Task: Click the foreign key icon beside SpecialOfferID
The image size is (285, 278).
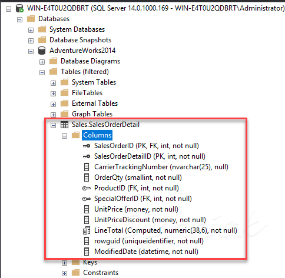Action: click(x=87, y=199)
